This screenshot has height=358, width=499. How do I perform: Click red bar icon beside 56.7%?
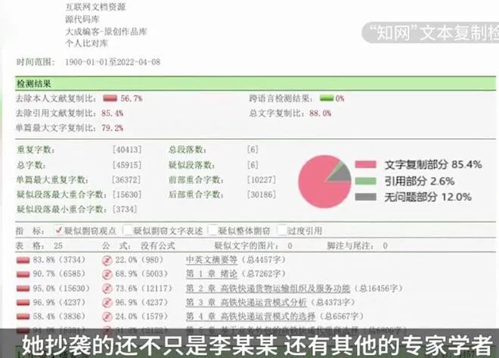pos(110,98)
